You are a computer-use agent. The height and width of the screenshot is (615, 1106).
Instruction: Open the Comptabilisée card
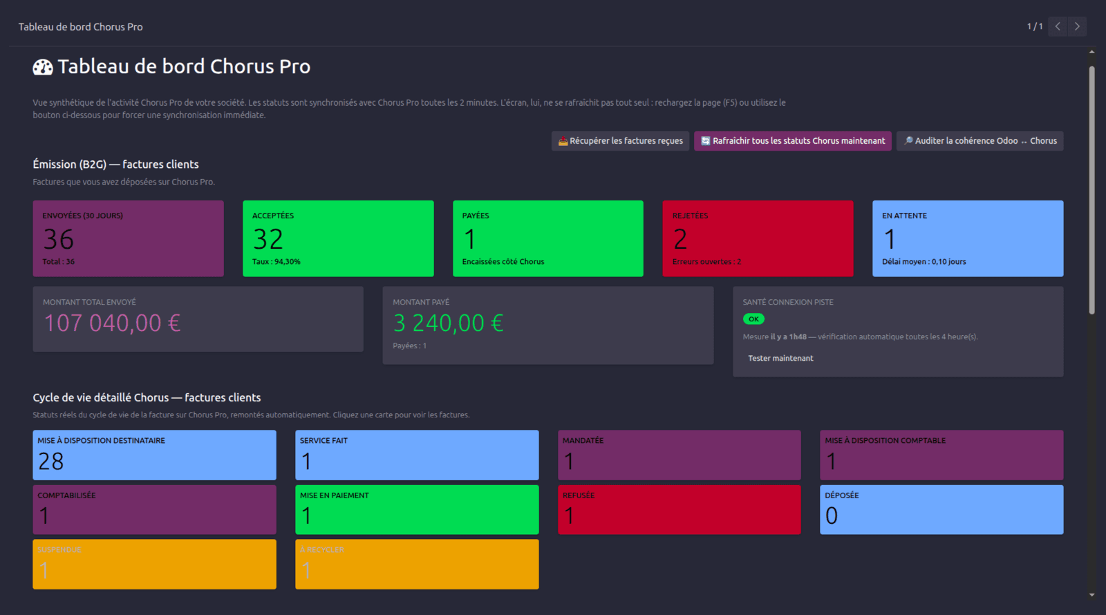pyautogui.click(x=154, y=510)
